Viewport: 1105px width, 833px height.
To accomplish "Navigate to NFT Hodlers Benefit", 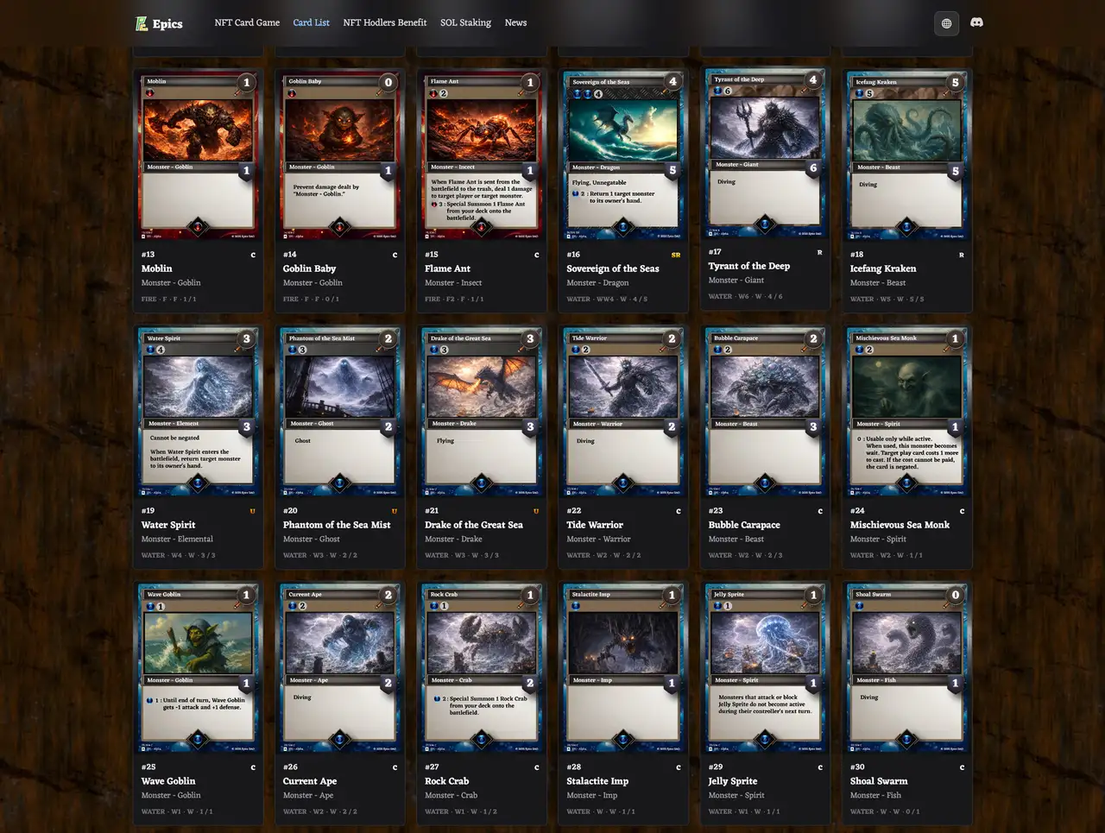I will tap(384, 22).
